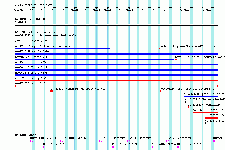Open the nsv458781 (Itsara2009) label
Image resolution: width=225 pixels, height=150 pixels.
(x=32, y=62)
